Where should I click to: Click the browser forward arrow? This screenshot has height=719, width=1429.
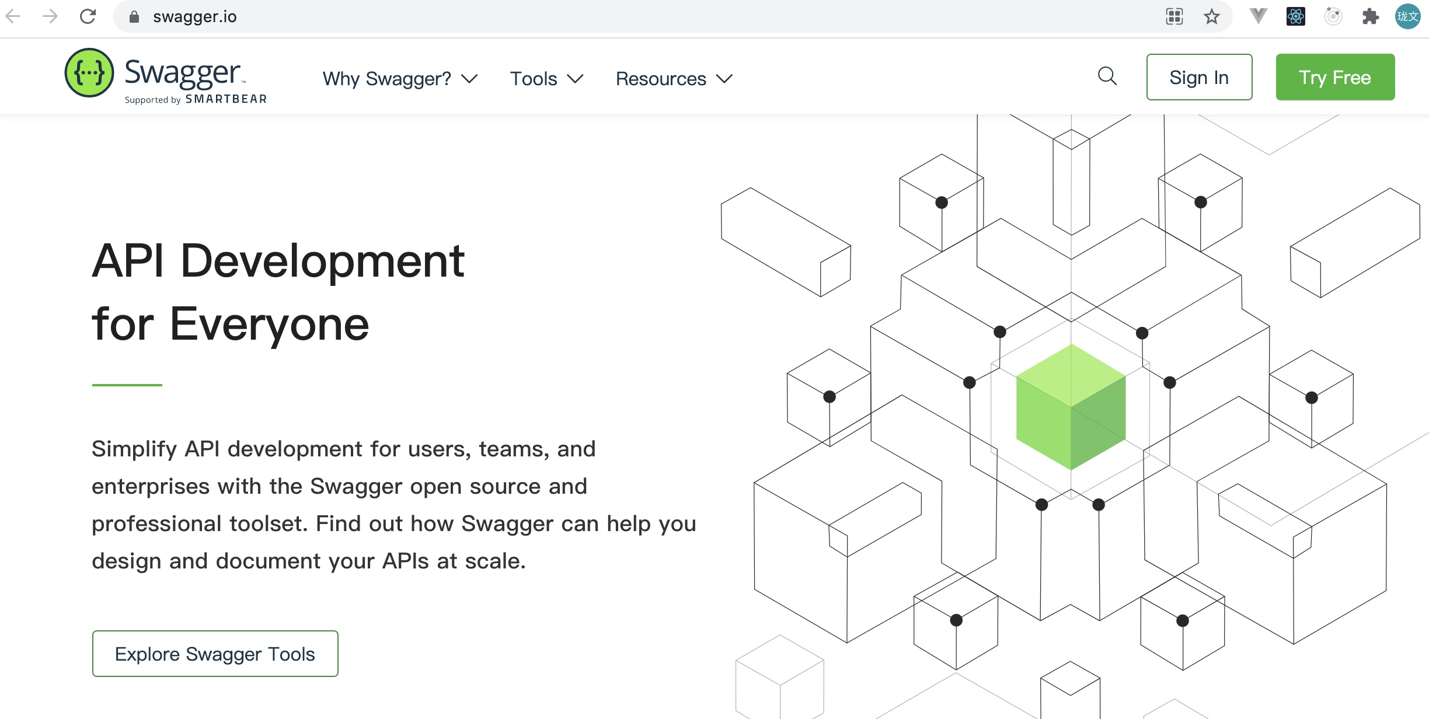pyautogui.click(x=50, y=16)
